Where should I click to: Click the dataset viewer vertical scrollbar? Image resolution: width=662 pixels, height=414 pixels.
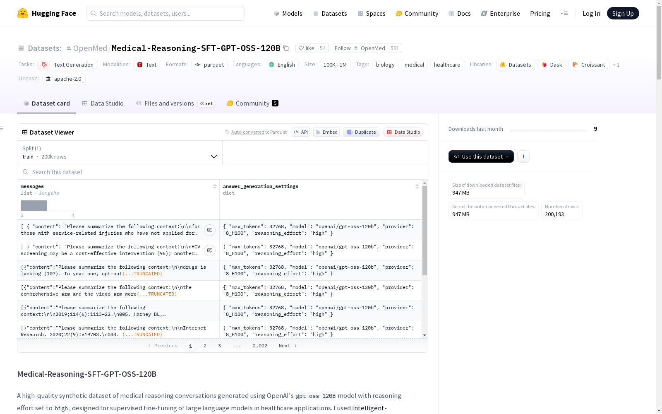(425, 231)
